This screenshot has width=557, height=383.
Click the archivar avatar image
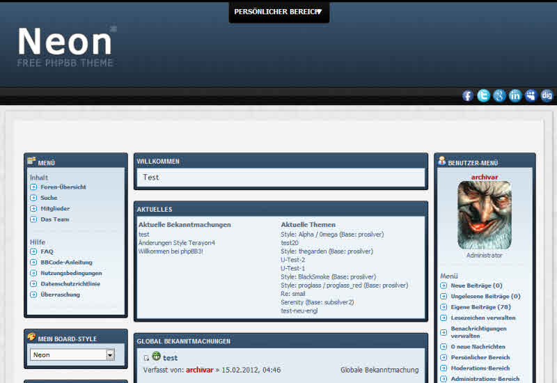[484, 215]
